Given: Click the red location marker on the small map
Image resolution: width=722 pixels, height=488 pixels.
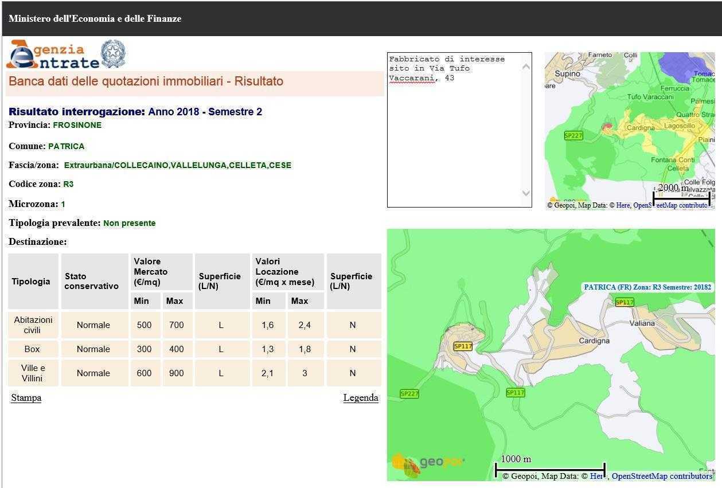Looking at the screenshot, I should click(607, 126).
